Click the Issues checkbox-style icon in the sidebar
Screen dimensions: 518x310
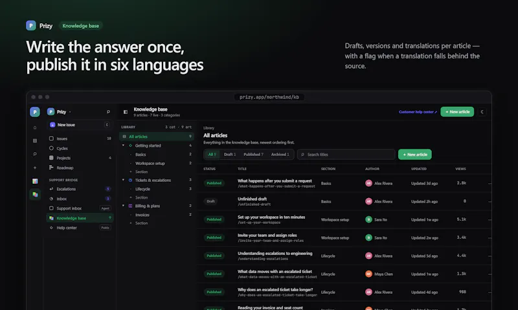coord(51,138)
